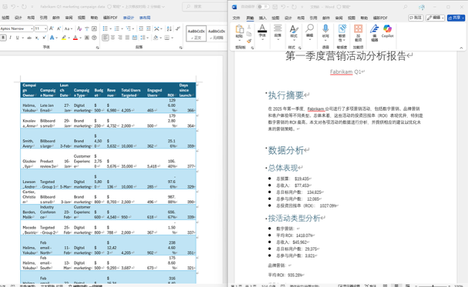Viewport: 470px width, 287px height.
Task: Open the Editor tool in right ribbon
Action: pyautogui.click(x=374, y=31)
